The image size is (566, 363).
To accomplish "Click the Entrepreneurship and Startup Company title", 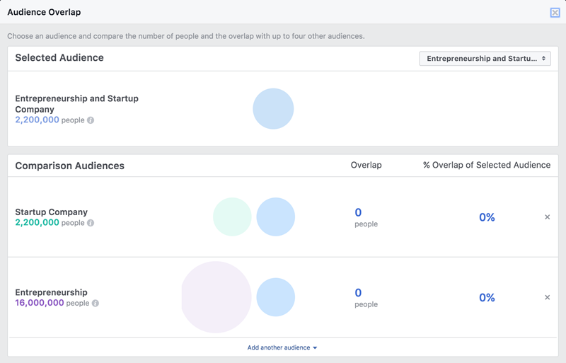I will (76, 104).
